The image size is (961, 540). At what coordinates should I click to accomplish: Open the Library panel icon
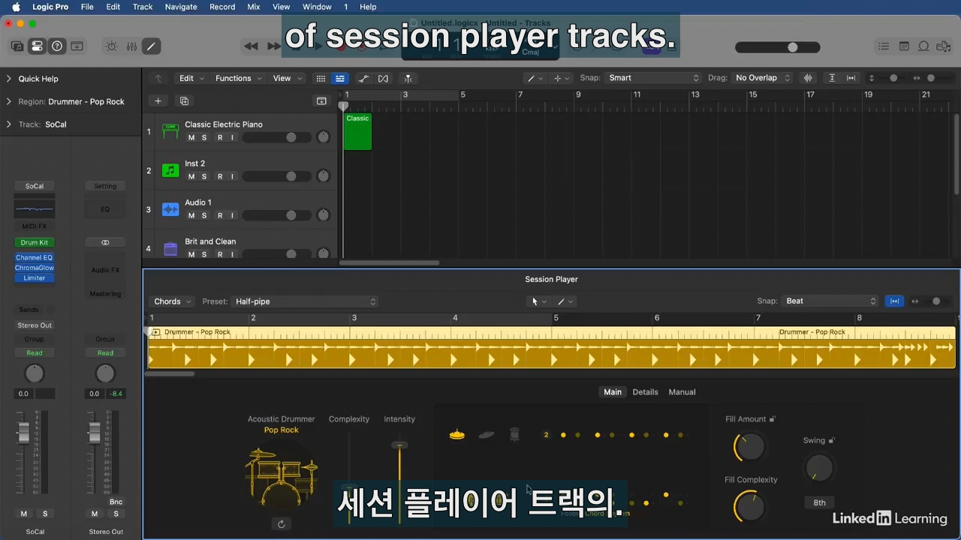[17, 46]
